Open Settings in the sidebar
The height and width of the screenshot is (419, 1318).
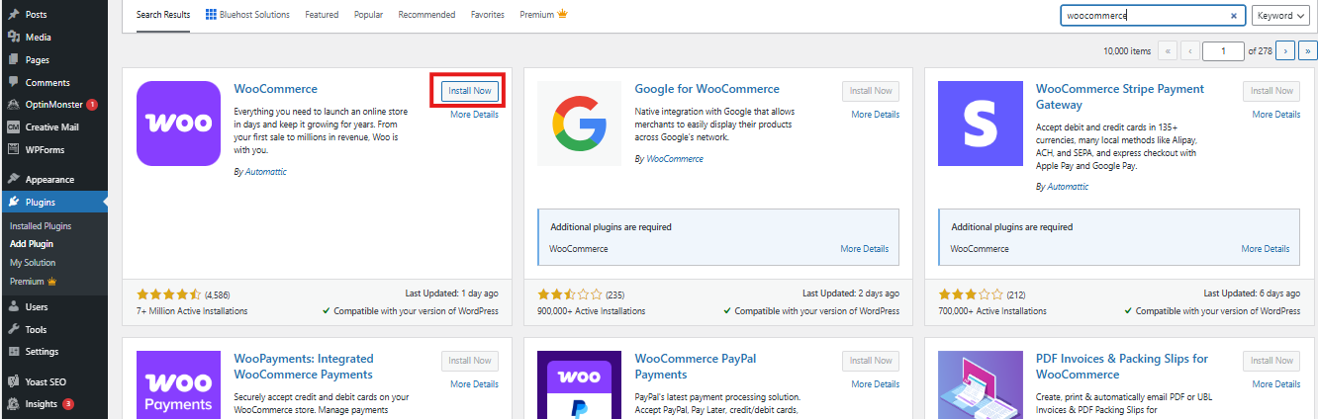point(42,351)
